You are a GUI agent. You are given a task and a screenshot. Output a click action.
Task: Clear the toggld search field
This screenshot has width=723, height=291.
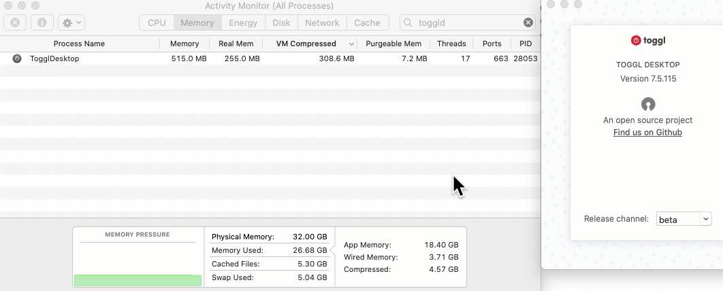[528, 22]
